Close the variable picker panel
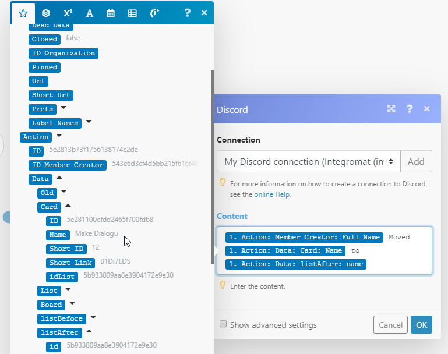The height and width of the screenshot is (354, 448). pos(204,13)
